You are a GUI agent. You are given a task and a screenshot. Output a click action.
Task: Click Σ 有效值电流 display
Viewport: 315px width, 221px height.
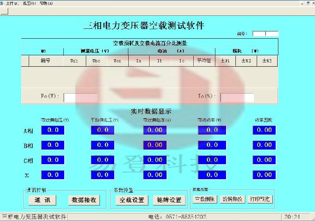coord(155,175)
